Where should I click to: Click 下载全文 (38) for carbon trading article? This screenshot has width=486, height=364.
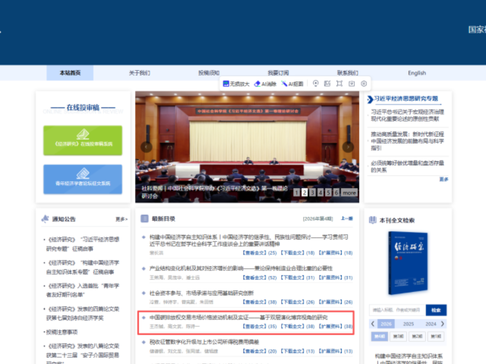298,326
